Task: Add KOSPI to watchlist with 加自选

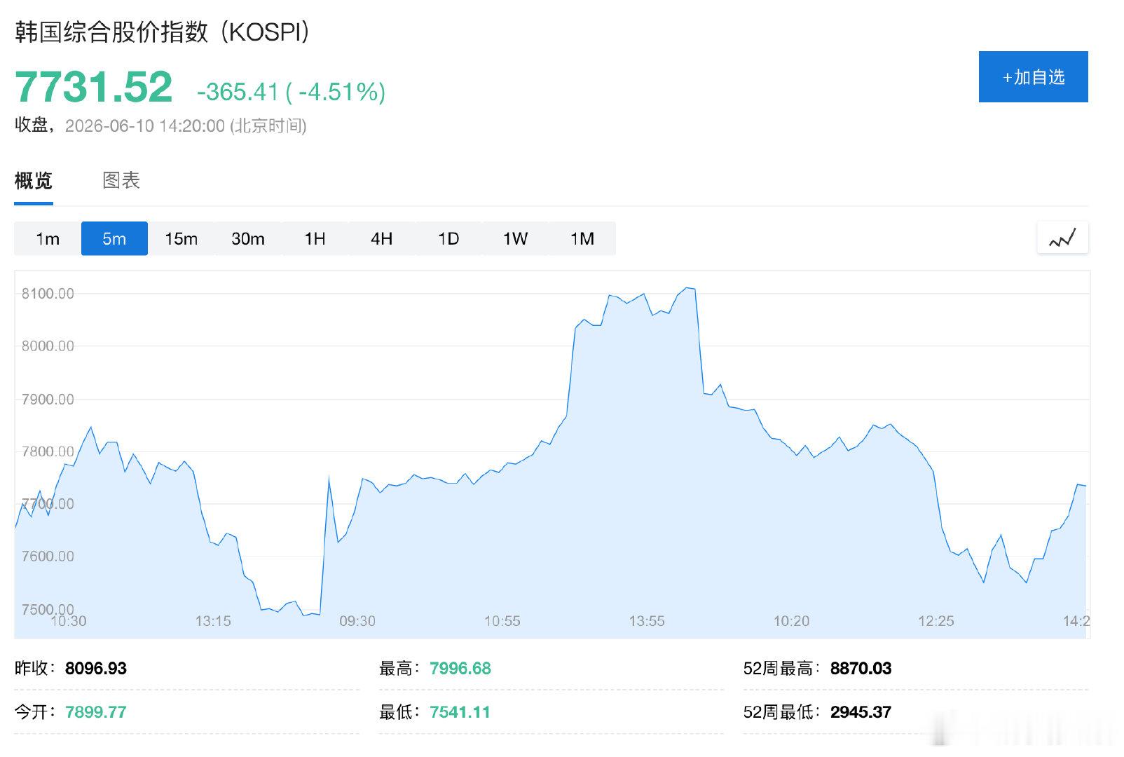Action: [1034, 77]
